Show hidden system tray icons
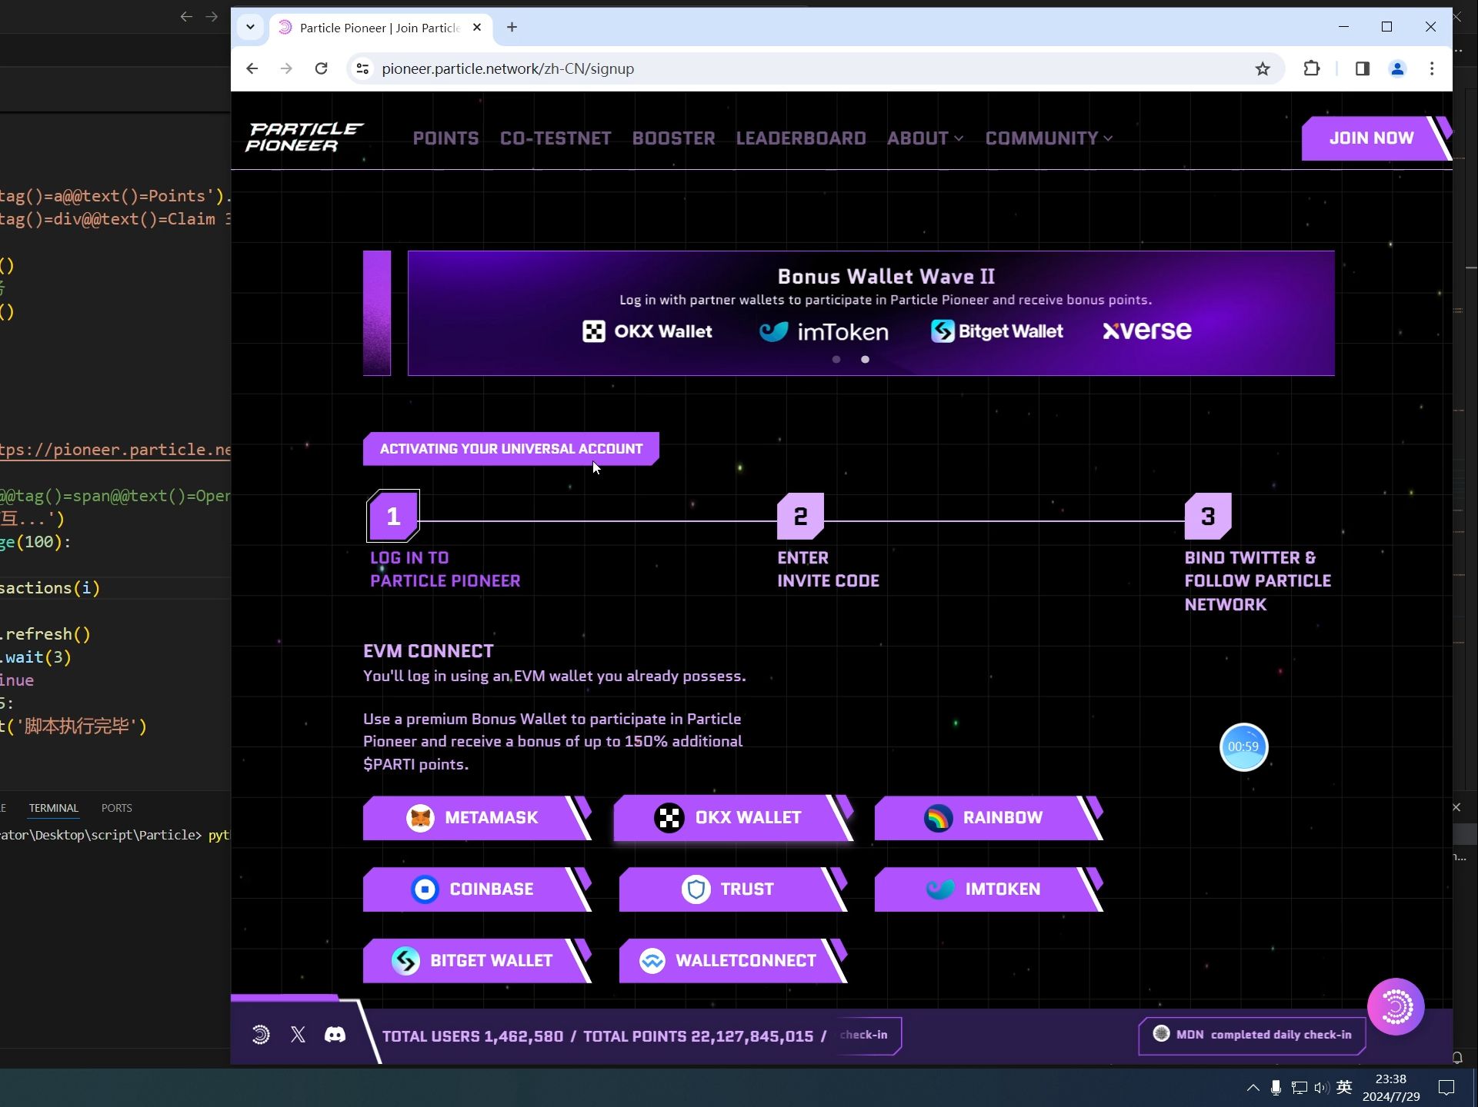 (1253, 1087)
